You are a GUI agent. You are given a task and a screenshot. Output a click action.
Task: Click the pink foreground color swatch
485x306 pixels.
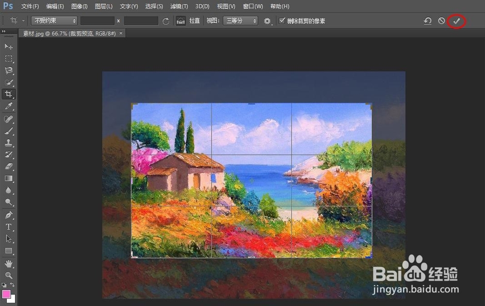6,293
